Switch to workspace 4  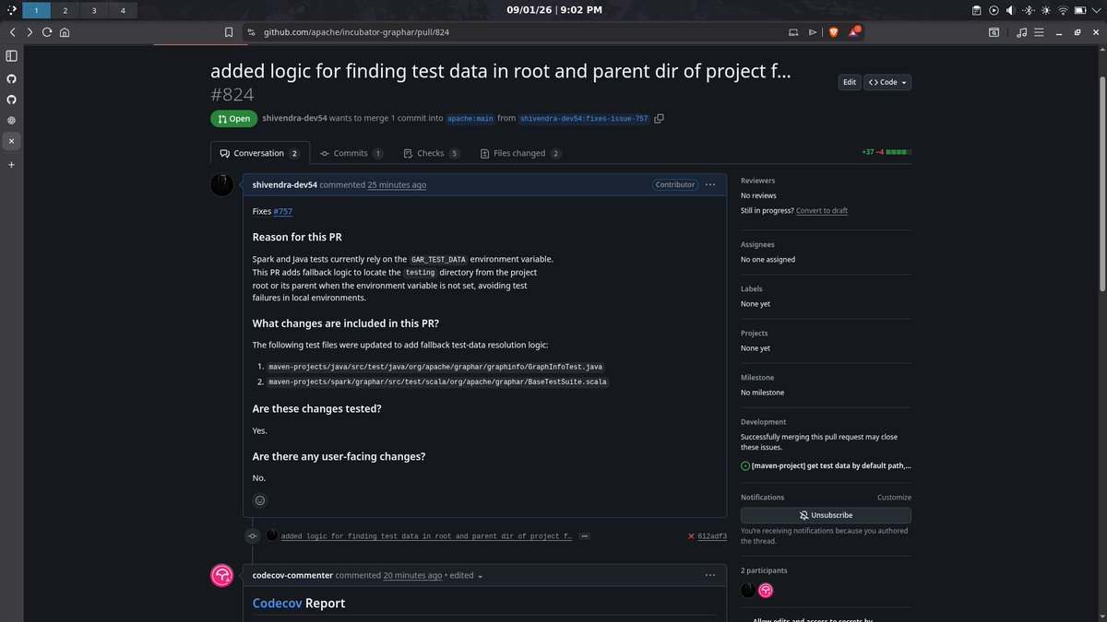click(123, 10)
